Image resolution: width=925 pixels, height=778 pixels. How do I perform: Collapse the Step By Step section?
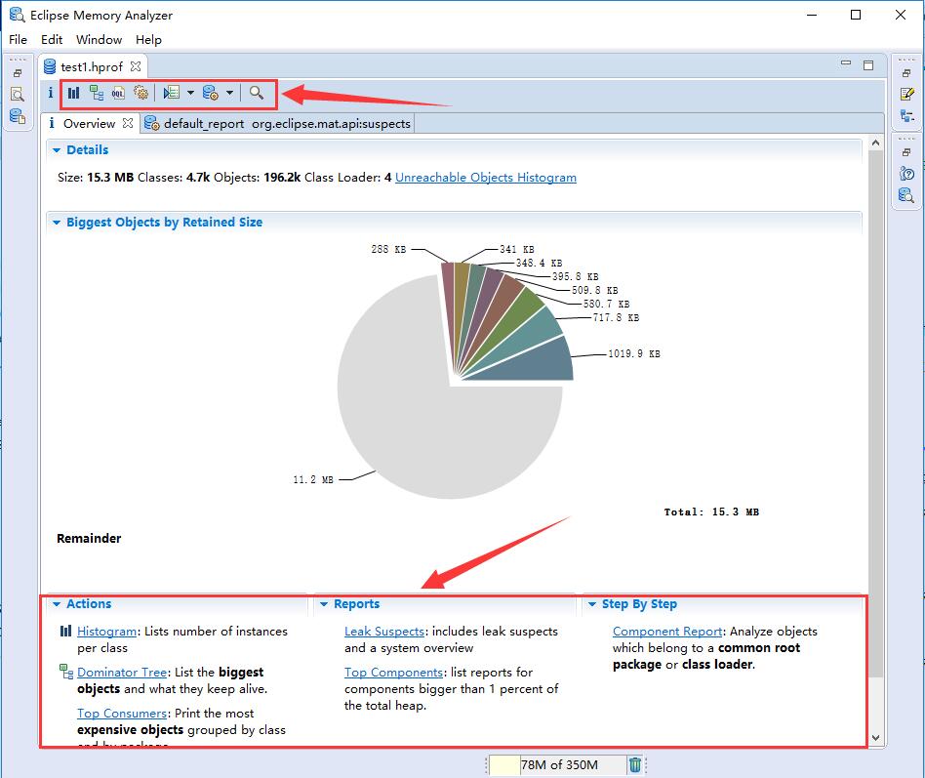591,604
